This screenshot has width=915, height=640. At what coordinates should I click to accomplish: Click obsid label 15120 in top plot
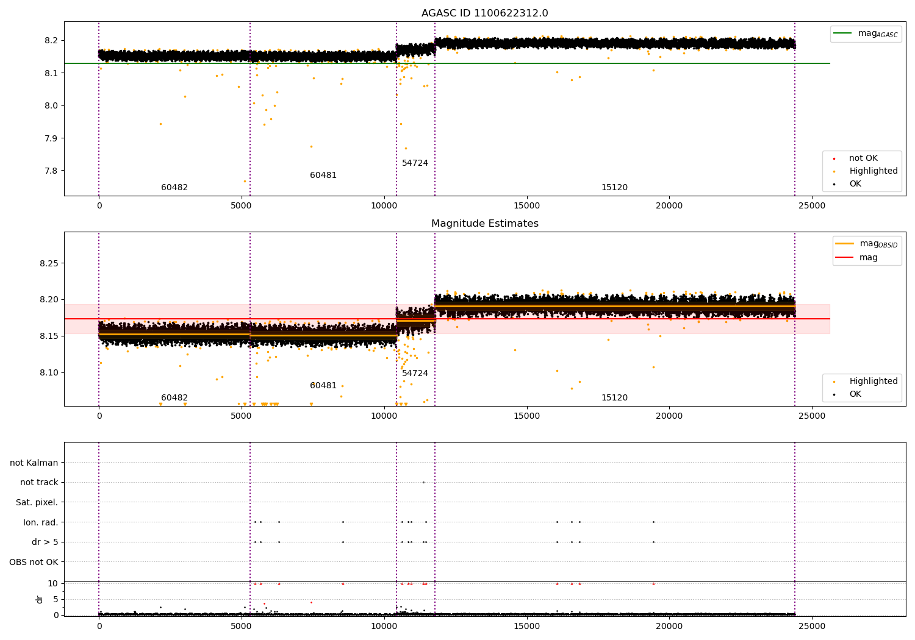point(614,188)
